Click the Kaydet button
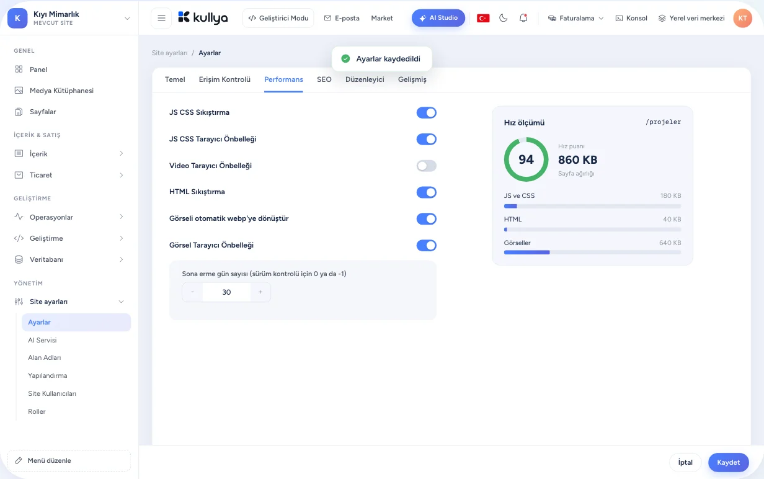 click(729, 462)
